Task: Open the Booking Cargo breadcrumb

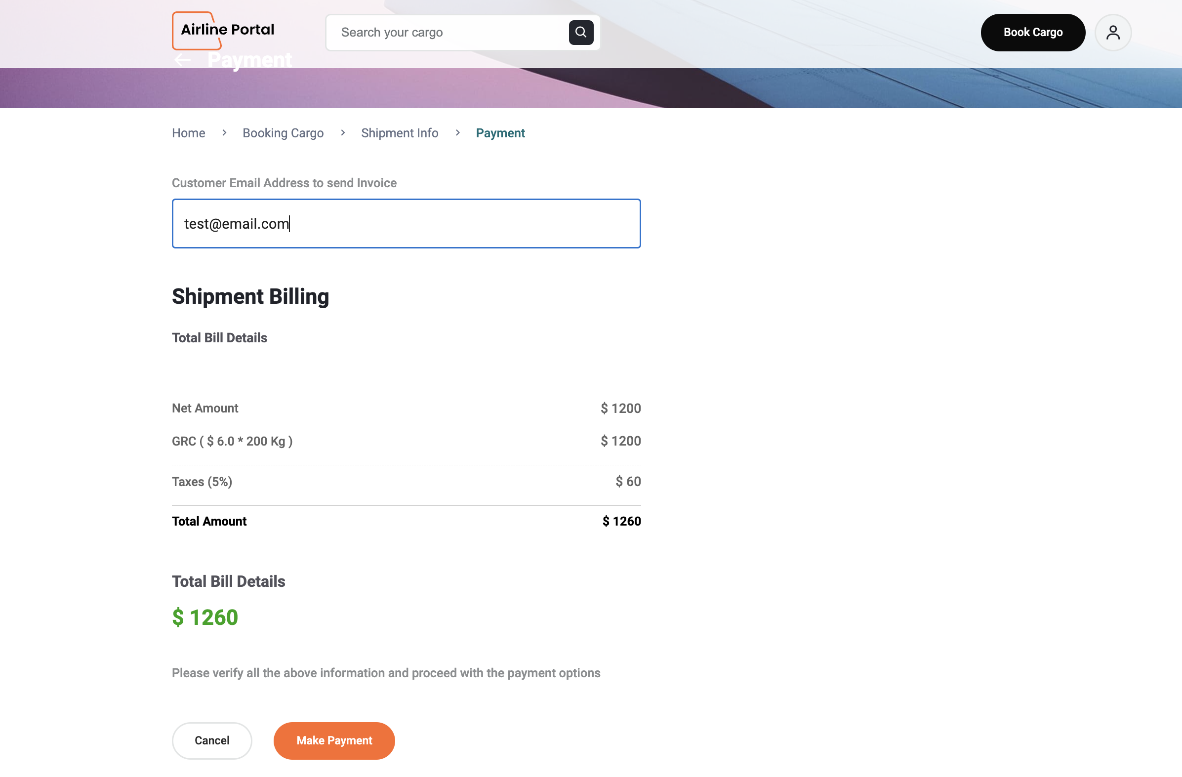Action: click(x=283, y=133)
